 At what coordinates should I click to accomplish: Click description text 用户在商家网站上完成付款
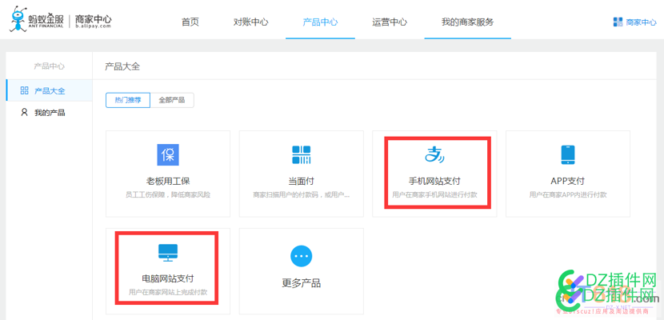(x=168, y=293)
